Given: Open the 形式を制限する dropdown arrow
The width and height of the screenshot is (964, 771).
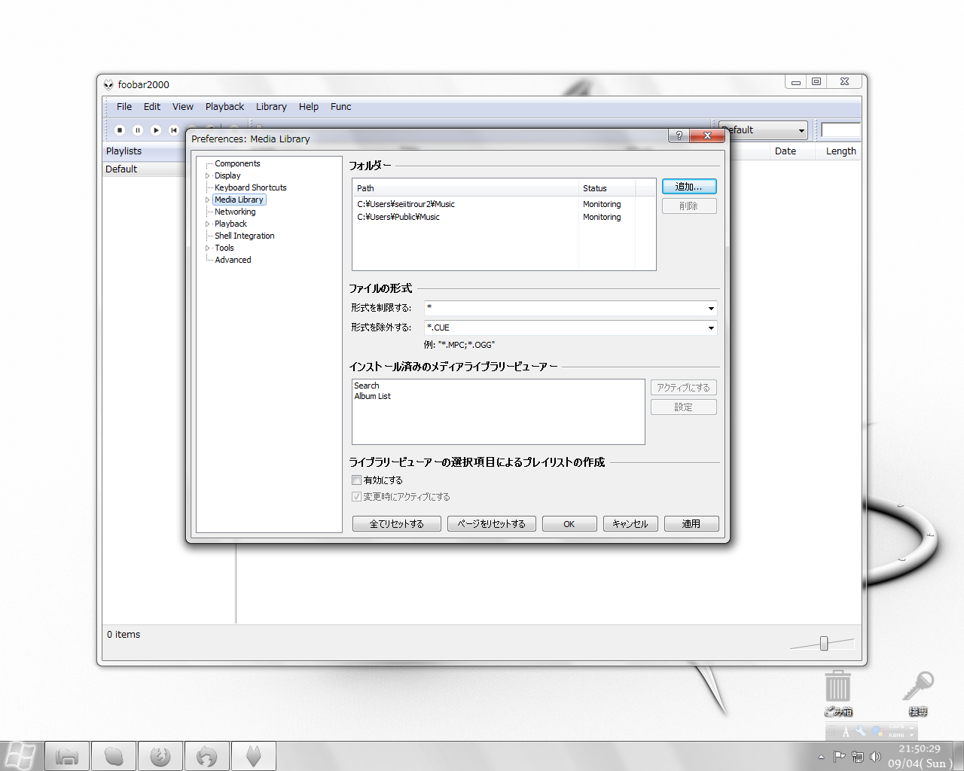Looking at the screenshot, I should [711, 308].
